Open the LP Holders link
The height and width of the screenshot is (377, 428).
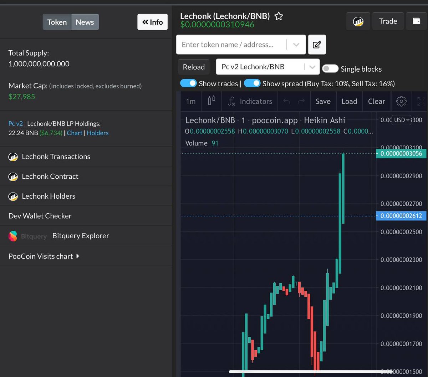98,133
